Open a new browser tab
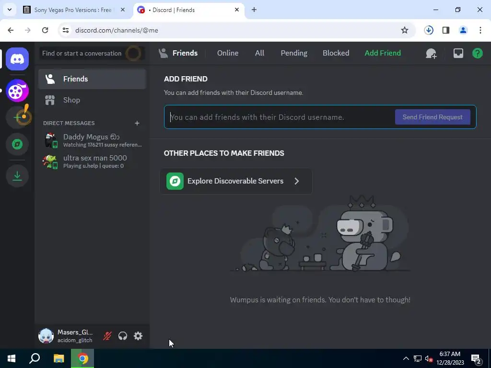491x368 pixels. pyautogui.click(x=254, y=10)
